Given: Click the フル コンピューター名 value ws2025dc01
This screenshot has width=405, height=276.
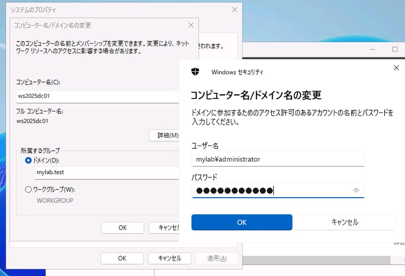Looking at the screenshot, I should tap(33, 121).
